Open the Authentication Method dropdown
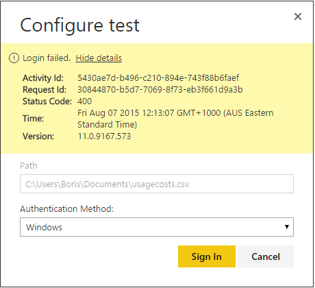 tap(157, 227)
